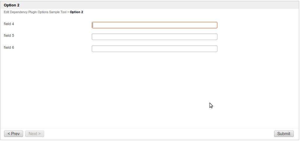Click the Option 2 dialog title
The height and width of the screenshot is (141, 301).
click(x=12, y=5)
